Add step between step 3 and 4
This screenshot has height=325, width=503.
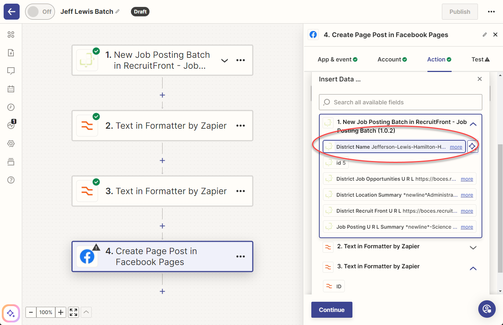coord(162,226)
